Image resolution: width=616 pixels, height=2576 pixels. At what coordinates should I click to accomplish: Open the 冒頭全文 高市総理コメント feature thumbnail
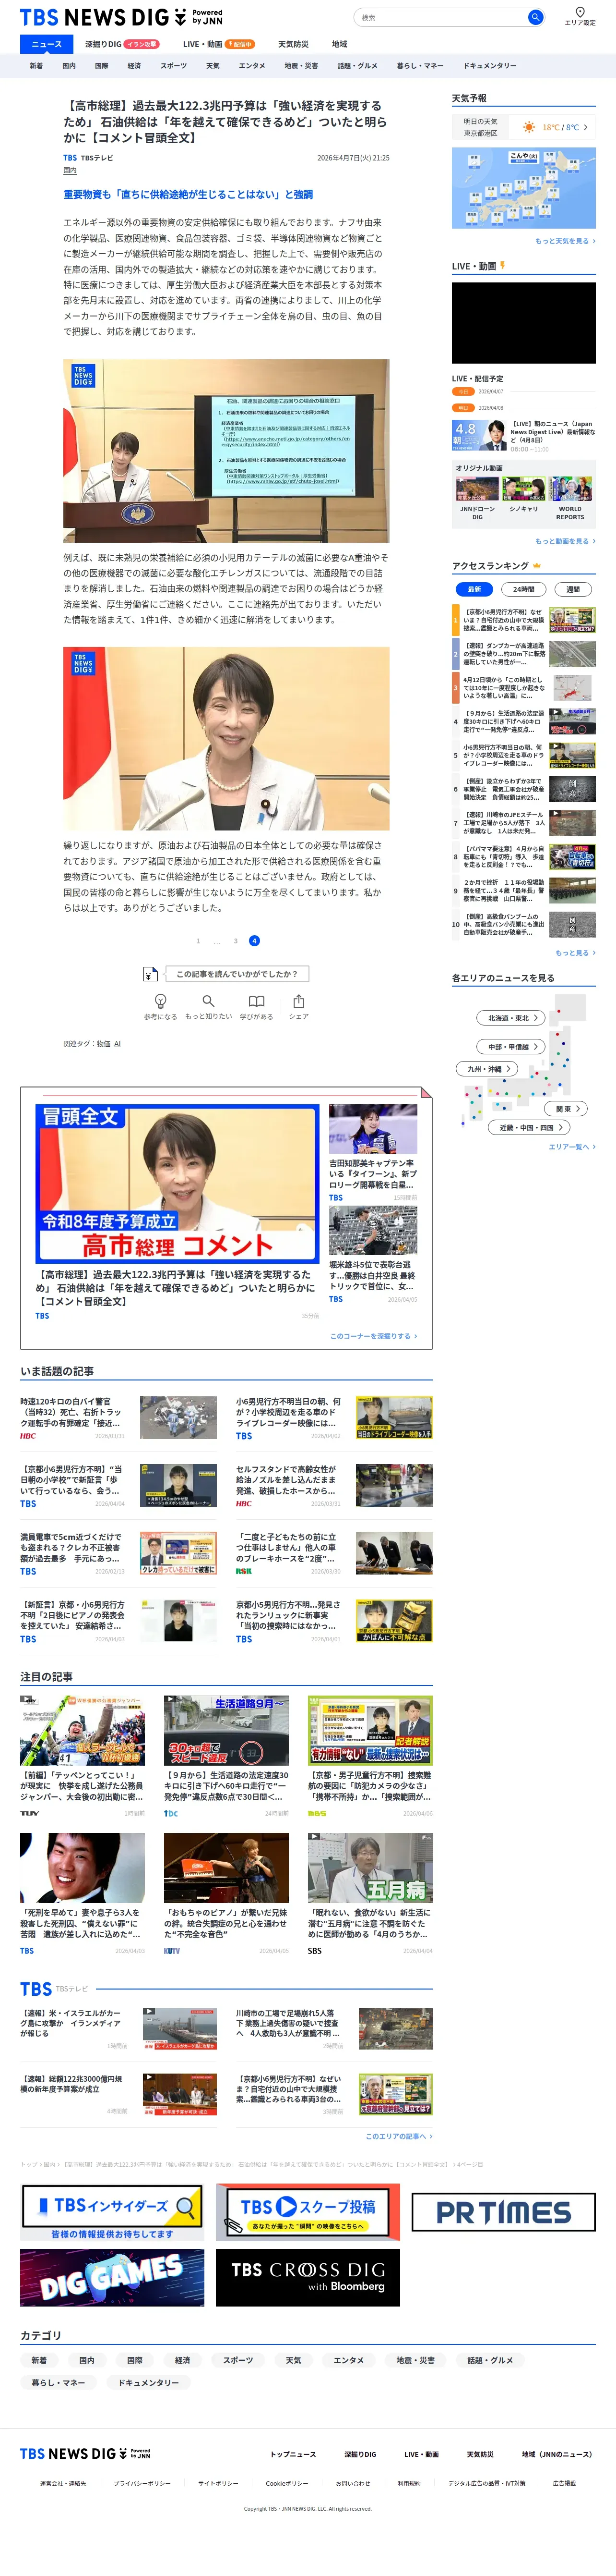[x=178, y=1183]
